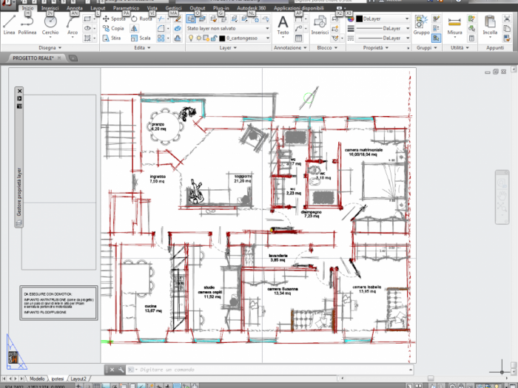Expand the Edita panel
Screen dimensions: 518x388
[142, 48]
